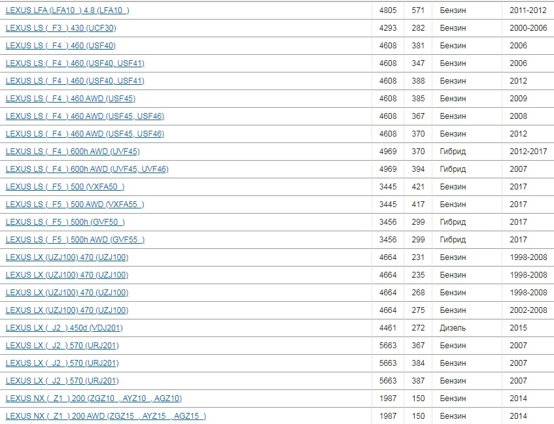
Task: Click power value 299 in LS 500h AWD (GVF55_) row
Action: click(418, 240)
